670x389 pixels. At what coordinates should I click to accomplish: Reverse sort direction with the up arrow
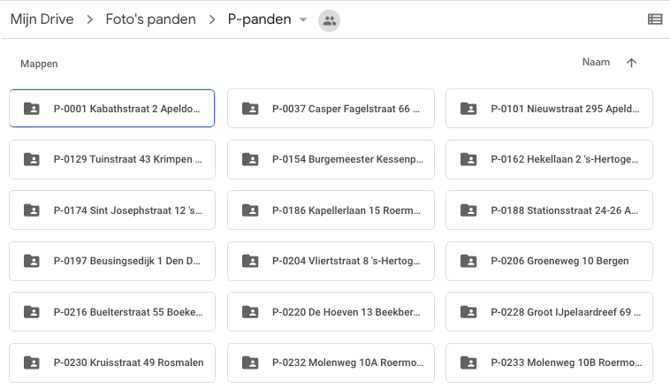click(631, 63)
